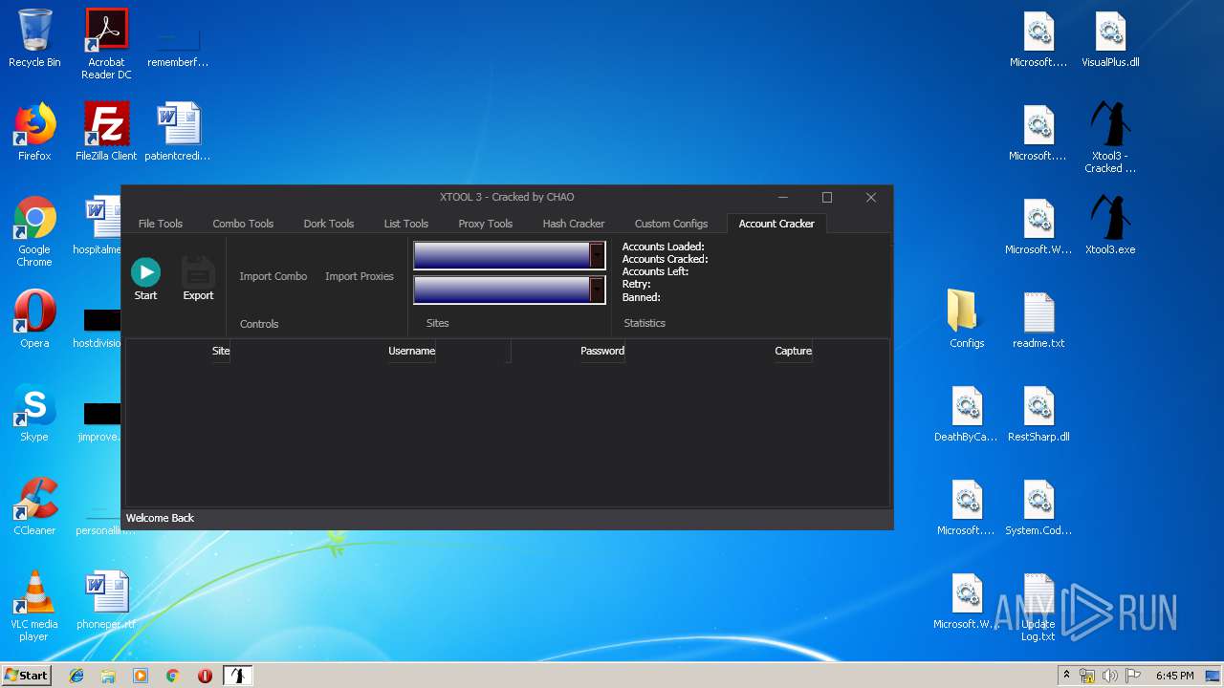Click the Windows Explorer taskbar icon

108,676
